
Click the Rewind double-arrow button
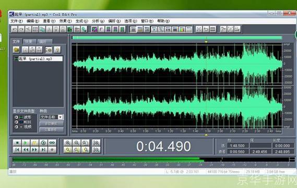(x=26, y=149)
